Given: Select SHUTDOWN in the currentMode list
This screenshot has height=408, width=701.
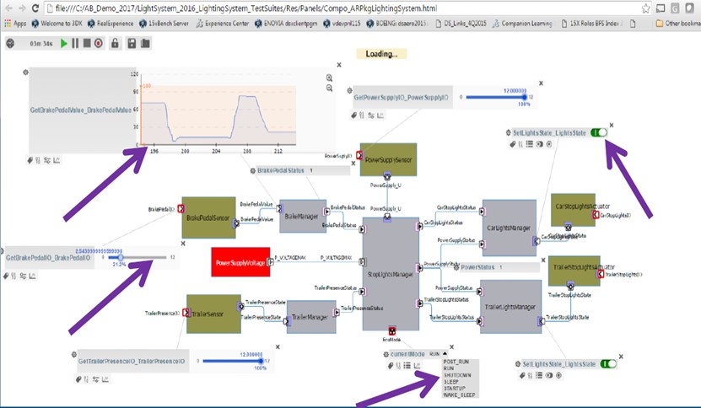Looking at the screenshot, I should point(457,375).
